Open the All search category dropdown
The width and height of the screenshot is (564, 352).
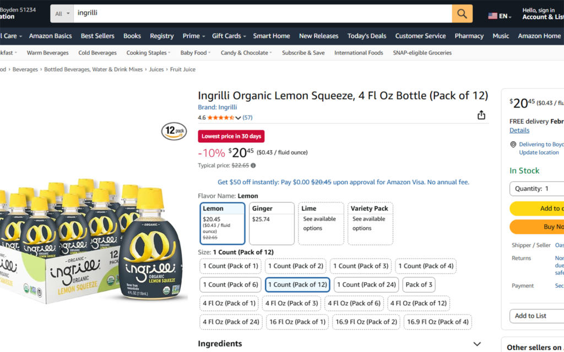coord(62,13)
